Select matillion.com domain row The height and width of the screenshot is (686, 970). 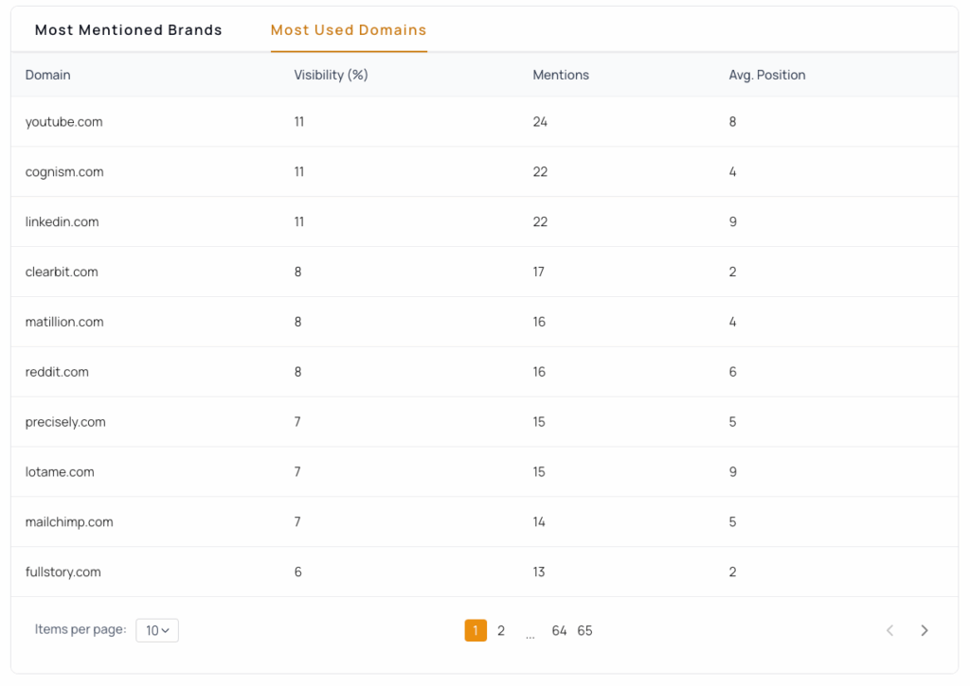[x=484, y=322]
